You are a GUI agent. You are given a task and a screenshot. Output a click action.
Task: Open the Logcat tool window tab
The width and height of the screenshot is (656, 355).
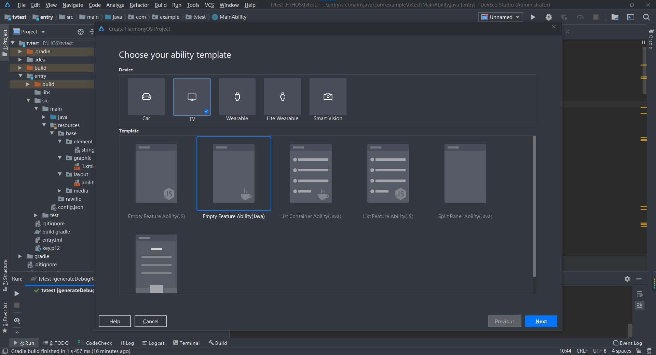coord(153,343)
